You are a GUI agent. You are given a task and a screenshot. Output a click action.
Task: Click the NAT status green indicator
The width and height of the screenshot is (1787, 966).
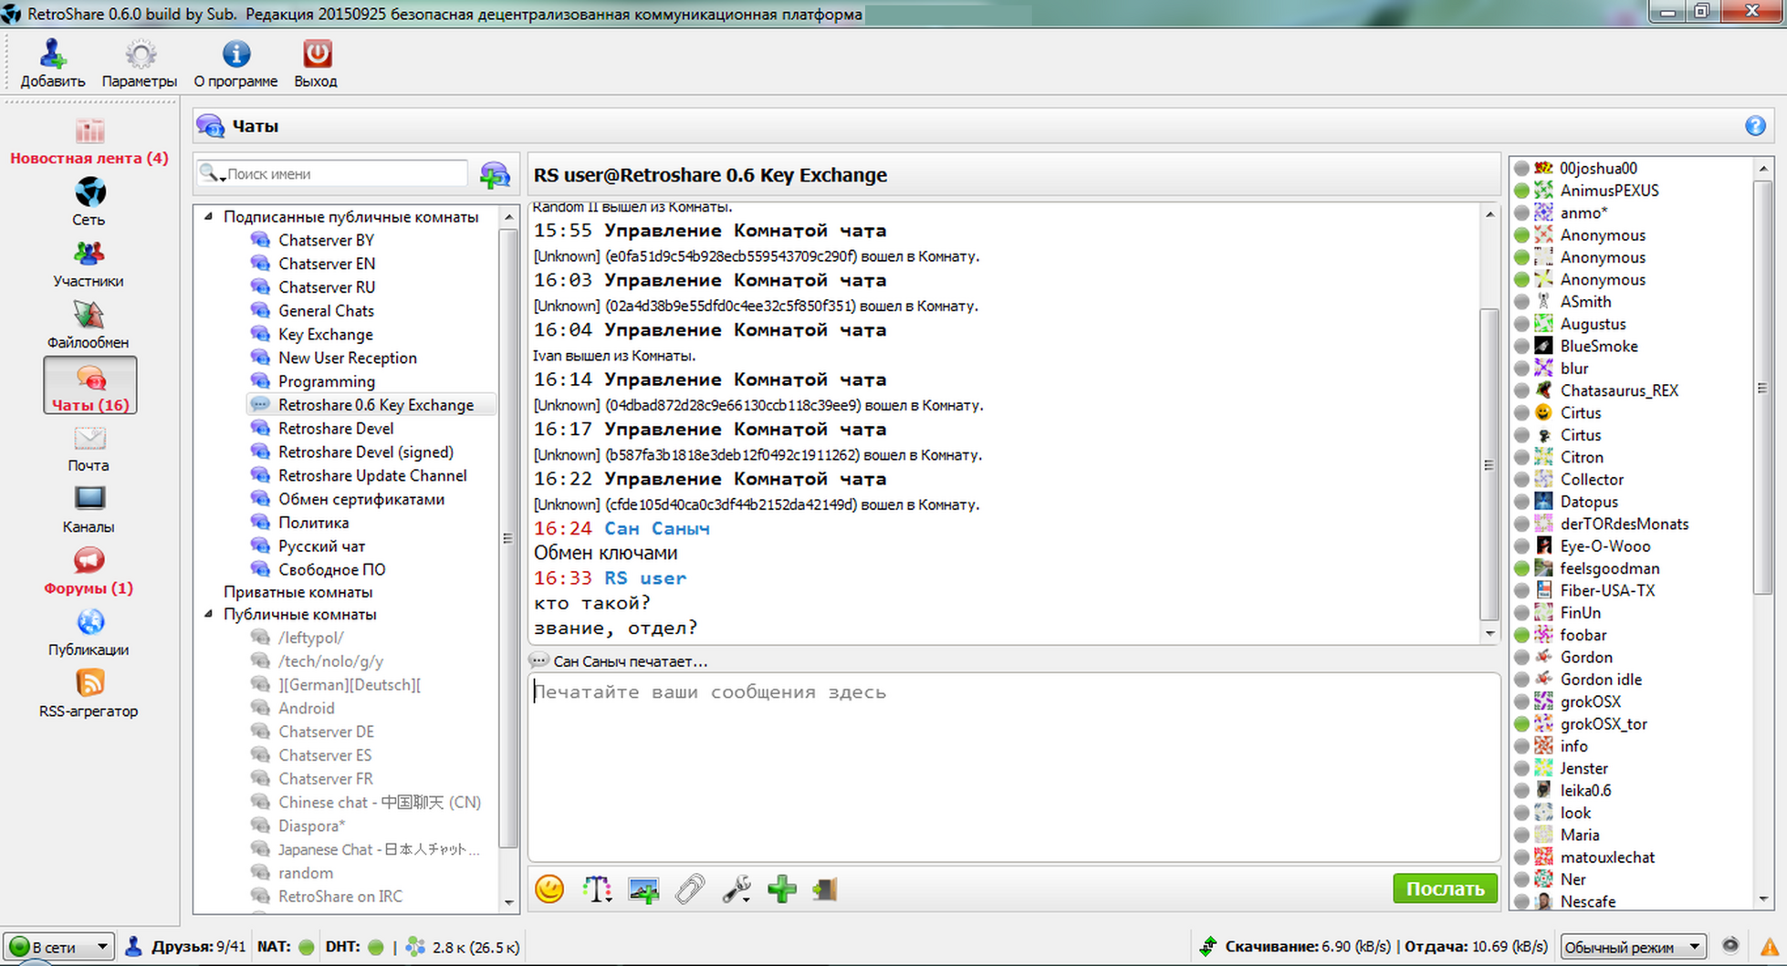point(307,947)
